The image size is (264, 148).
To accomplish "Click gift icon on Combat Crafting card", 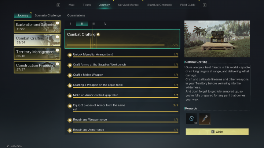I will point(58,37).
